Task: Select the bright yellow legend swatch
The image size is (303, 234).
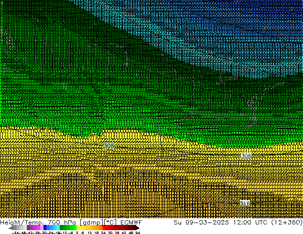Action: click(x=78, y=227)
